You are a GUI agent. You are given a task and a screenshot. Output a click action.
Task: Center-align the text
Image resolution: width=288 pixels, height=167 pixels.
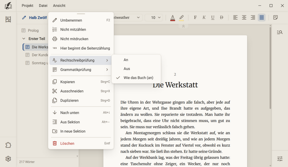[x=244, y=17]
